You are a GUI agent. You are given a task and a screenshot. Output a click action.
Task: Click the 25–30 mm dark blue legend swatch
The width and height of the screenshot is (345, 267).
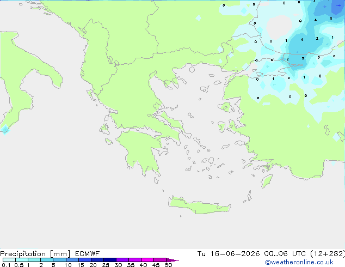tap(110, 260)
